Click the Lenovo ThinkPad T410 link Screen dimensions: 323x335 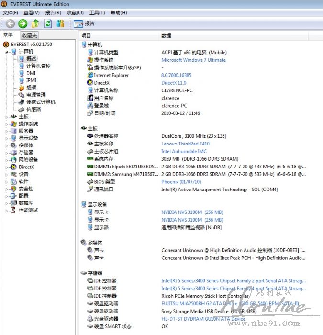click(185, 144)
